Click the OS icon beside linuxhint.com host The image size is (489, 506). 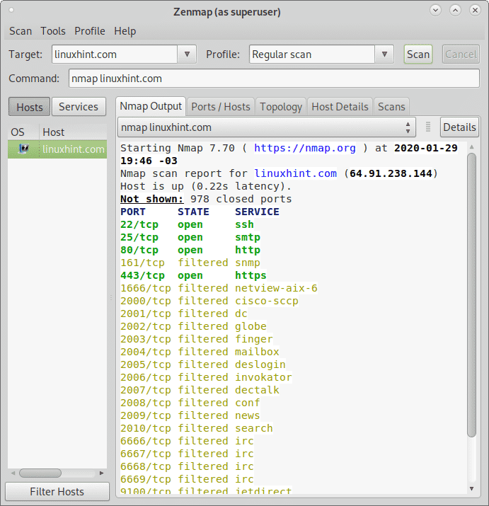coord(23,149)
